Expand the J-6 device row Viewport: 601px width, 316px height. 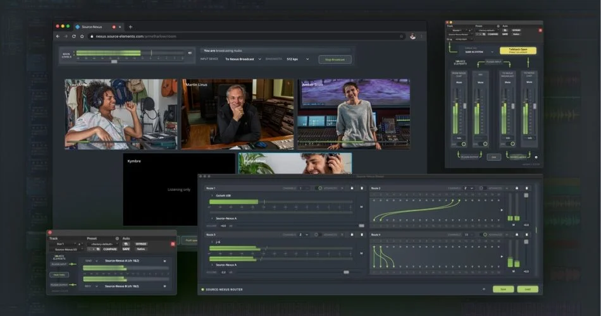point(212,242)
